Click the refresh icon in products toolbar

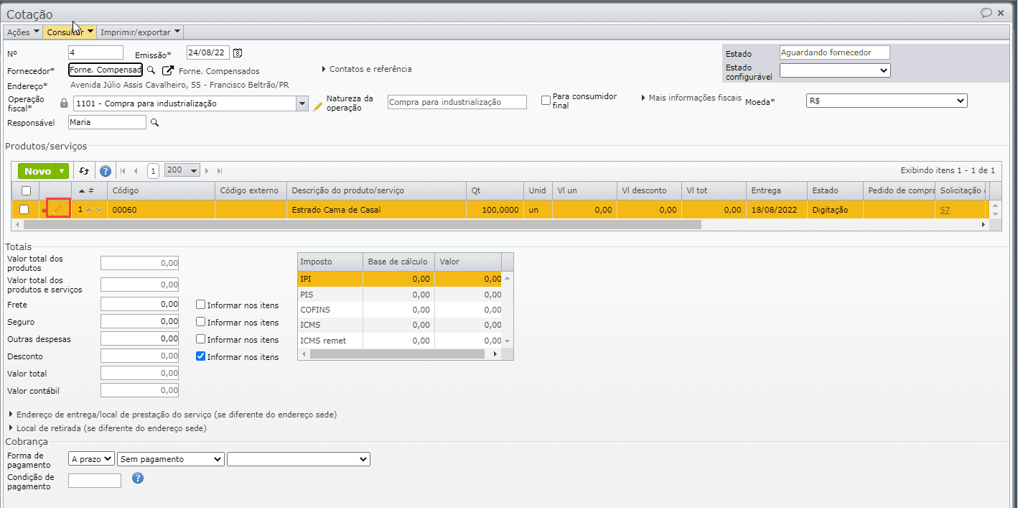(x=84, y=171)
